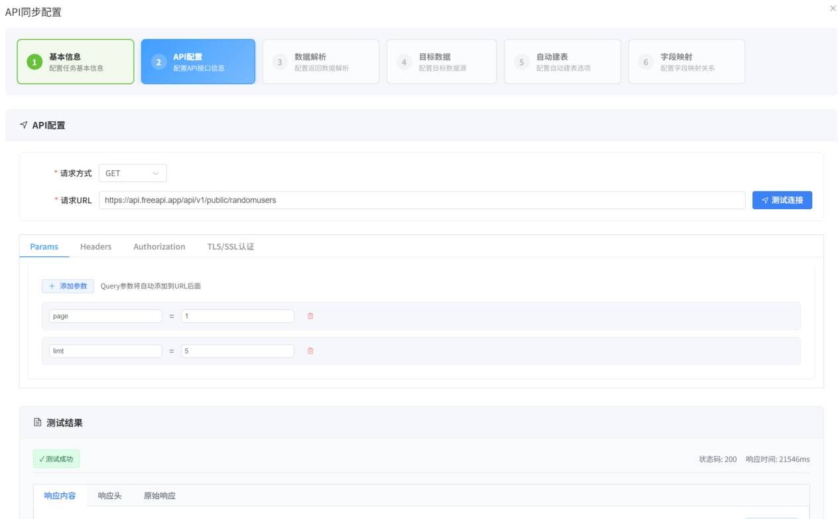The width and height of the screenshot is (840, 519).
Task: Click the API配置 section arrow icon
Action: click(24, 125)
